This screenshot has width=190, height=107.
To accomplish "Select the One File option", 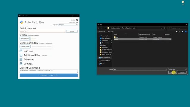I will [34, 39].
